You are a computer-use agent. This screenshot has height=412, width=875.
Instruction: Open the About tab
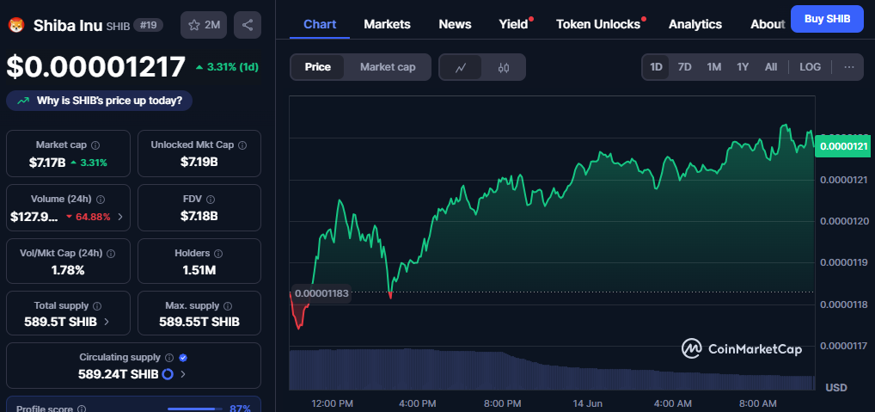click(768, 25)
